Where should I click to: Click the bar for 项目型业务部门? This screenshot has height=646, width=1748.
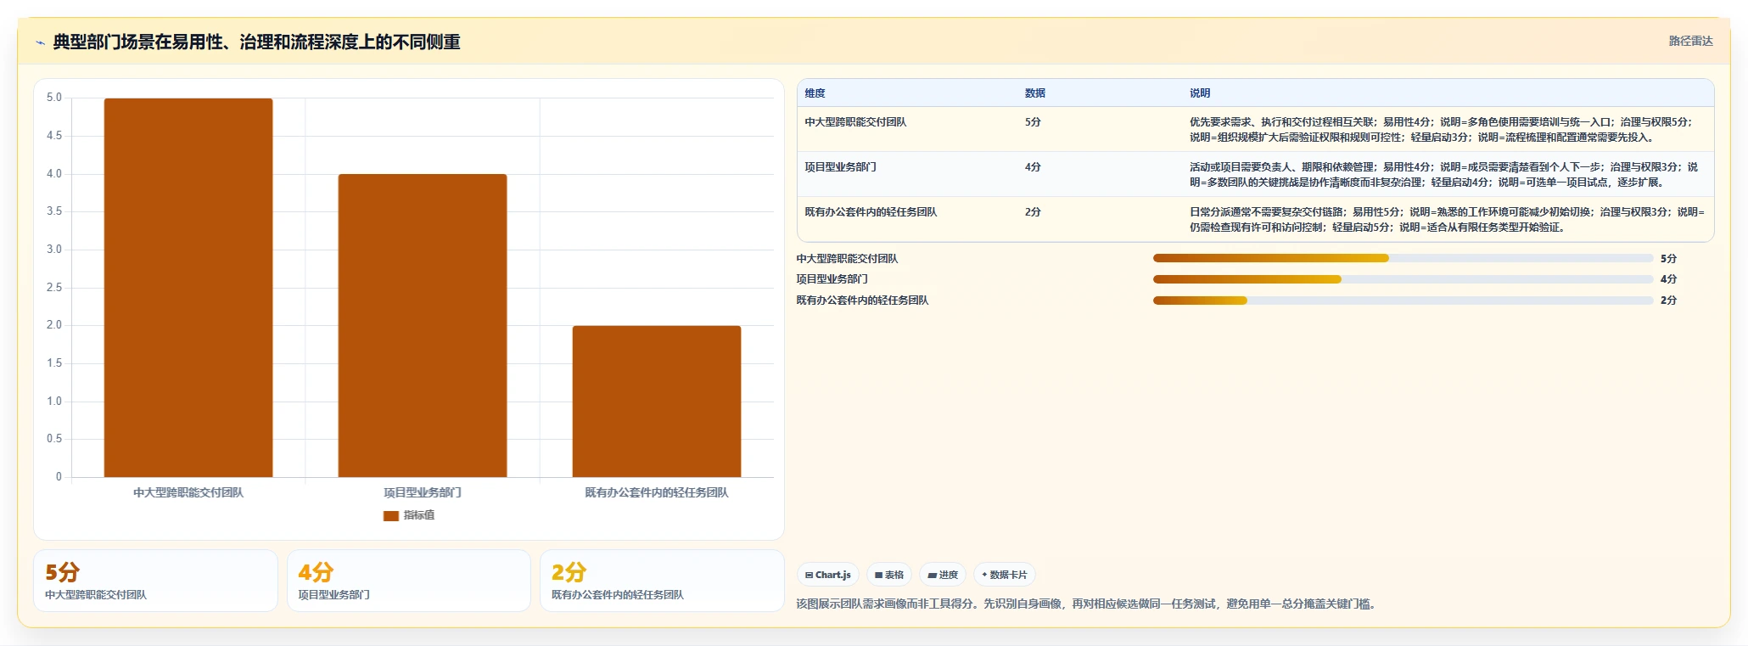tap(423, 326)
